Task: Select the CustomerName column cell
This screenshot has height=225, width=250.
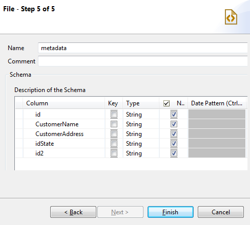Action: [64, 124]
